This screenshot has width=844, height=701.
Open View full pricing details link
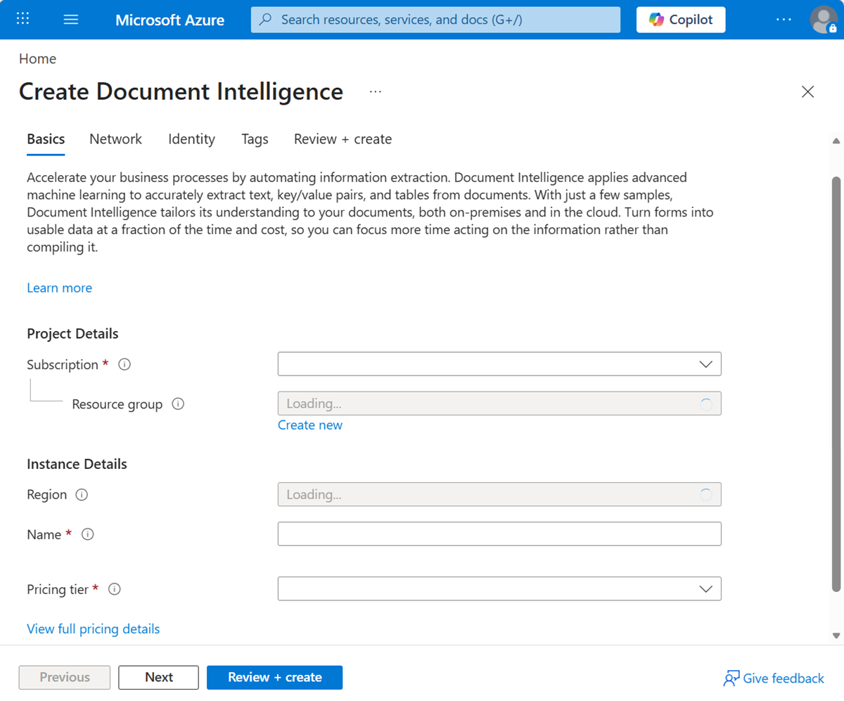93,629
